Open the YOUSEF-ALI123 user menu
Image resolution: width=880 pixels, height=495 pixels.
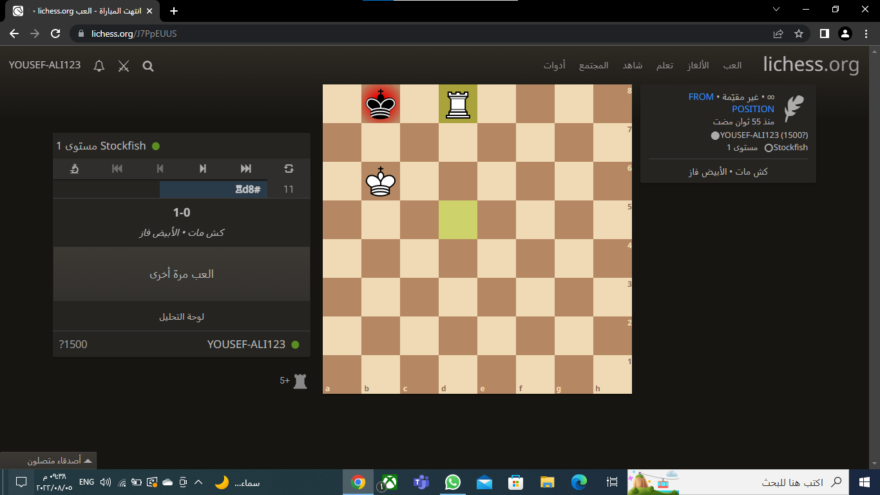[45, 65]
